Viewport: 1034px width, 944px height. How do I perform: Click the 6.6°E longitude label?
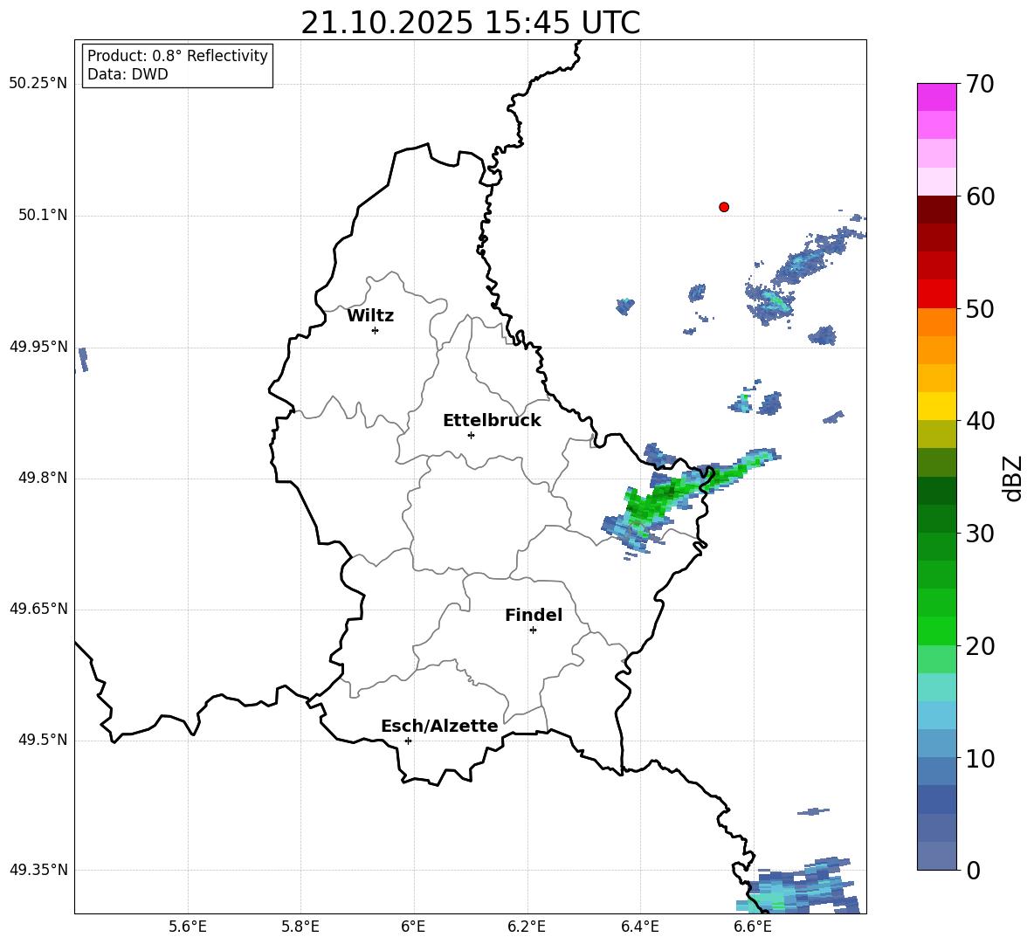pos(753,927)
